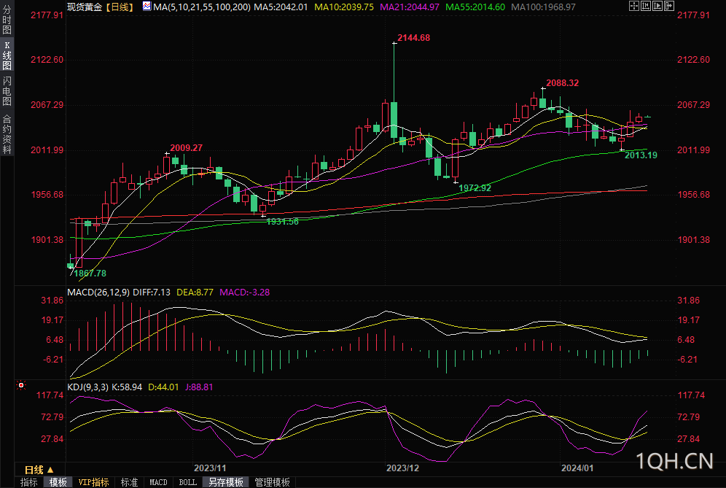Open the MA indicator settings icon
The image size is (726, 488).
147,6
